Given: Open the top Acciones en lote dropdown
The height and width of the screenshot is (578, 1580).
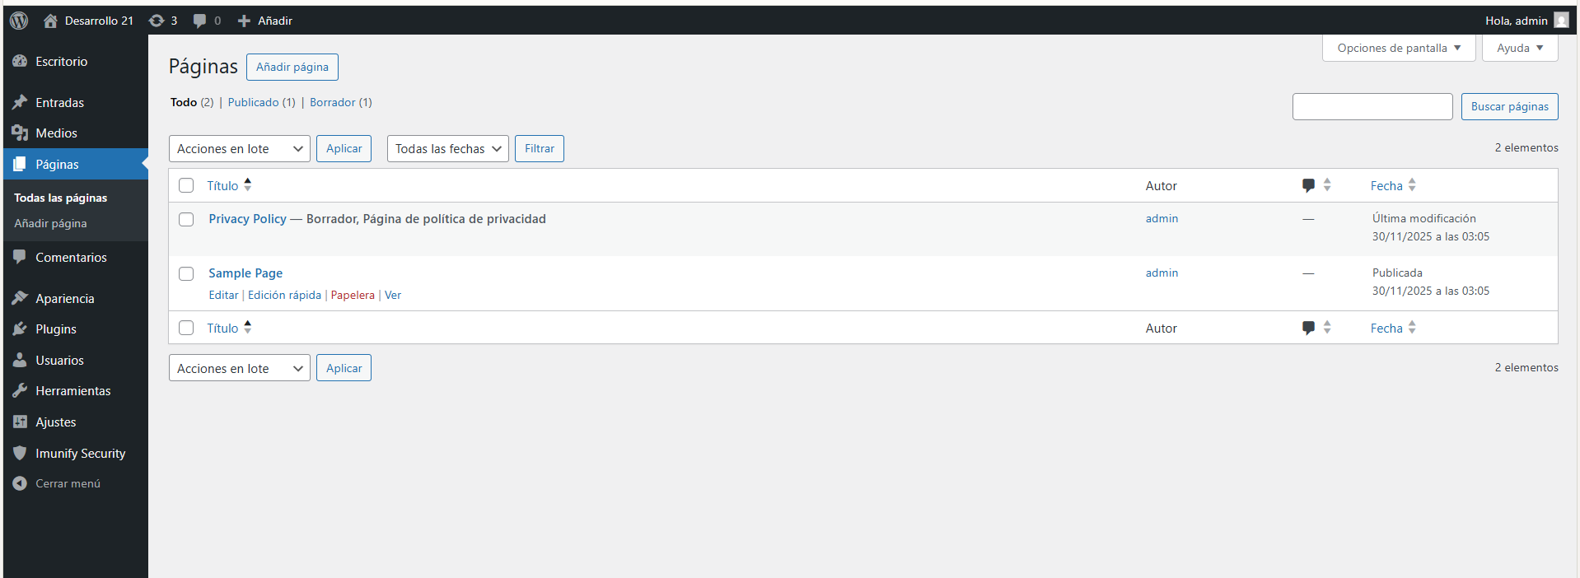Looking at the screenshot, I should (x=239, y=149).
